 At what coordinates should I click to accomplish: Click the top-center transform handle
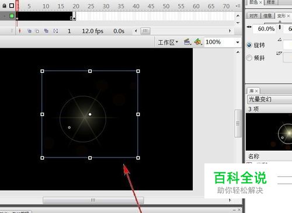click(90, 71)
